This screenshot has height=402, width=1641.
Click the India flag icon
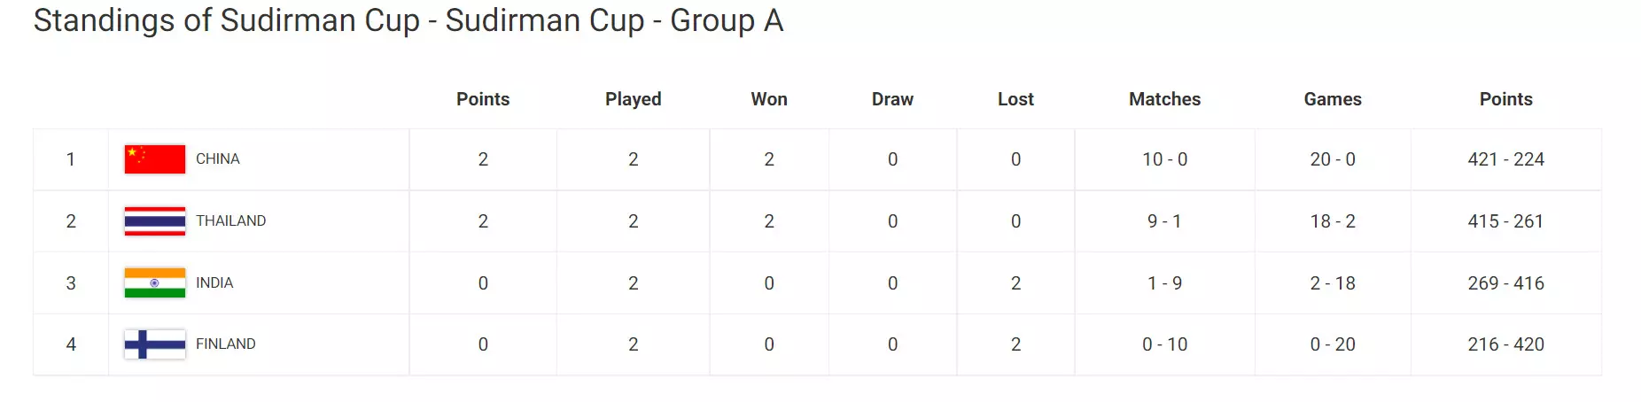[x=154, y=283]
